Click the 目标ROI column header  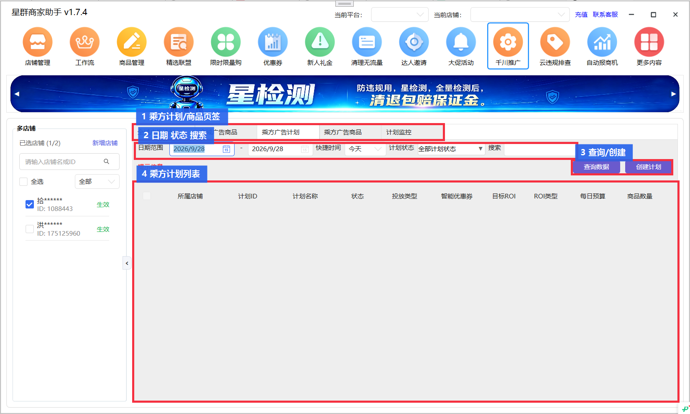point(504,196)
